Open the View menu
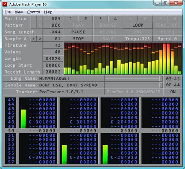Image resolution: width=185 pixels, height=169 pixels. tap(19, 12)
